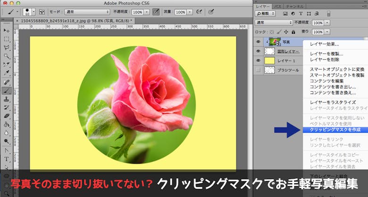Image resolution: width=368 pixels, height=197 pixels.
Task: Switch to the チャンネル tab
Action: pyautogui.click(x=295, y=7)
